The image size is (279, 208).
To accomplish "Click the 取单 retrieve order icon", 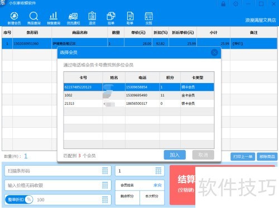I will tap(130, 18).
